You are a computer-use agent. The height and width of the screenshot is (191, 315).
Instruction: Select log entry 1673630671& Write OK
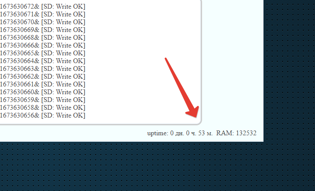pyautogui.click(x=42, y=14)
